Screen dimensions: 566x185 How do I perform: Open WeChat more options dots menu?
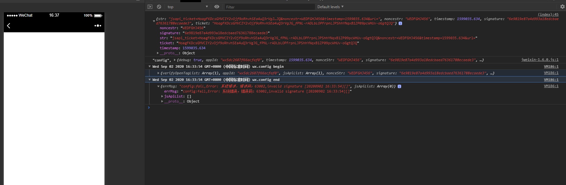[x=98, y=26]
